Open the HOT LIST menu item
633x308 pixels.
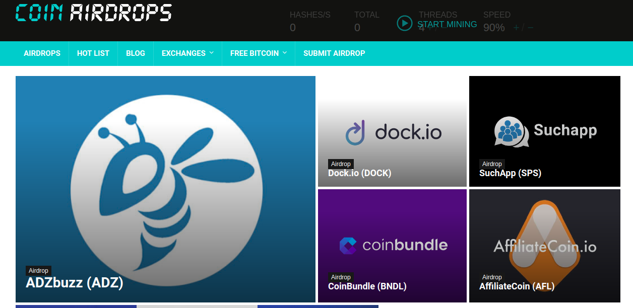[x=93, y=53]
